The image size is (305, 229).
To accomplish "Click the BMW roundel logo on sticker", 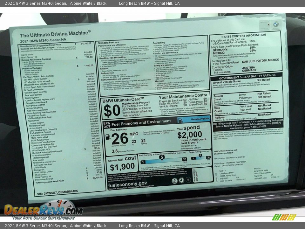I will point(276,24).
